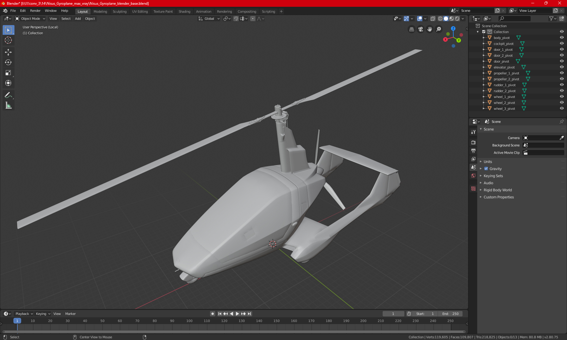Toggle auto keying record button
This screenshot has width=567, height=340.
coord(212,314)
